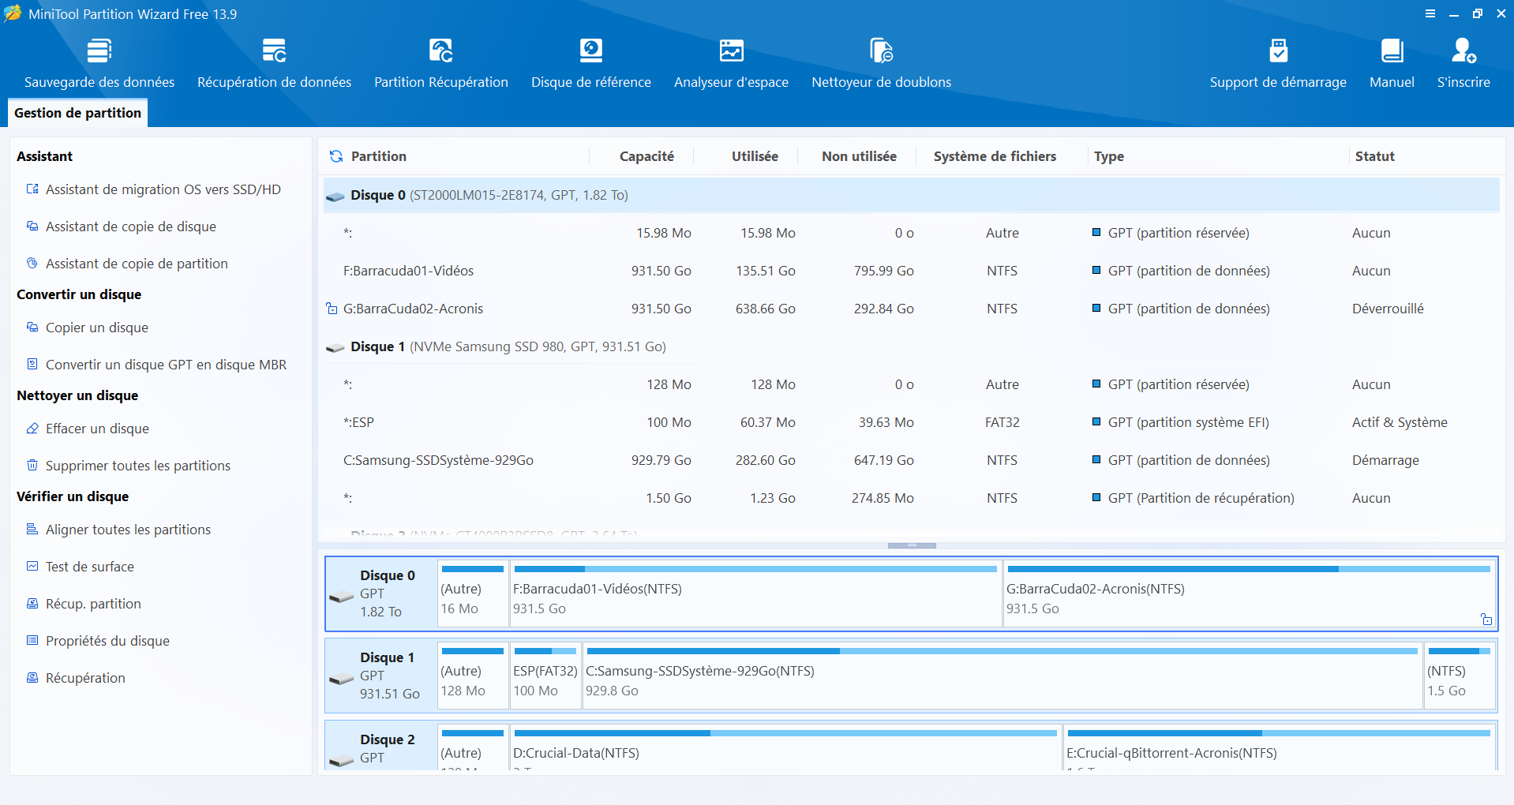Open the Manuel help icon
The width and height of the screenshot is (1514, 805).
pyautogui.click(x=1392, y=51)
